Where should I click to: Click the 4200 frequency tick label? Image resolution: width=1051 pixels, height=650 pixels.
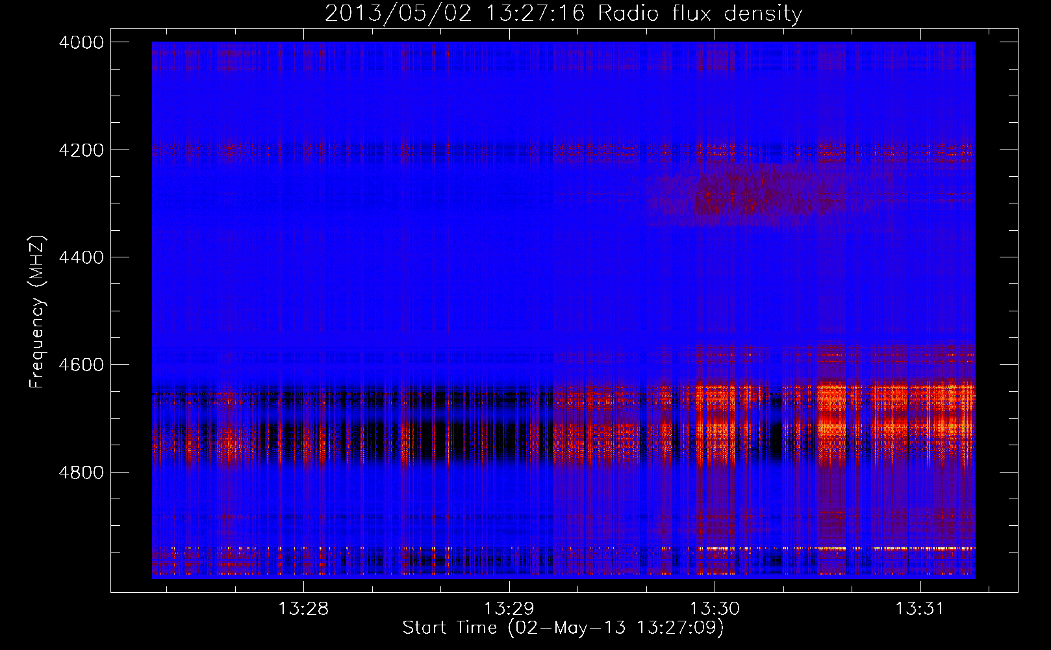tap(81, 150)
